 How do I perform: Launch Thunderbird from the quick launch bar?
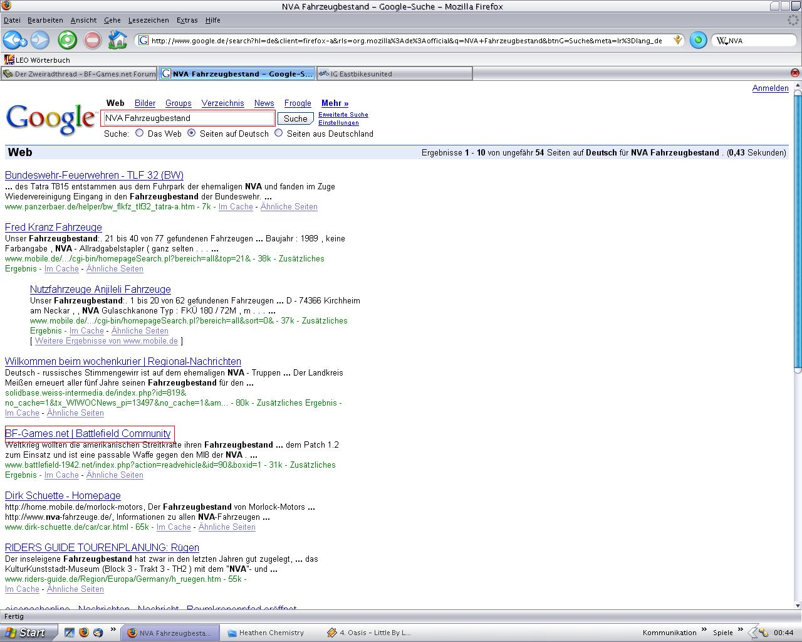click(98, 633)
